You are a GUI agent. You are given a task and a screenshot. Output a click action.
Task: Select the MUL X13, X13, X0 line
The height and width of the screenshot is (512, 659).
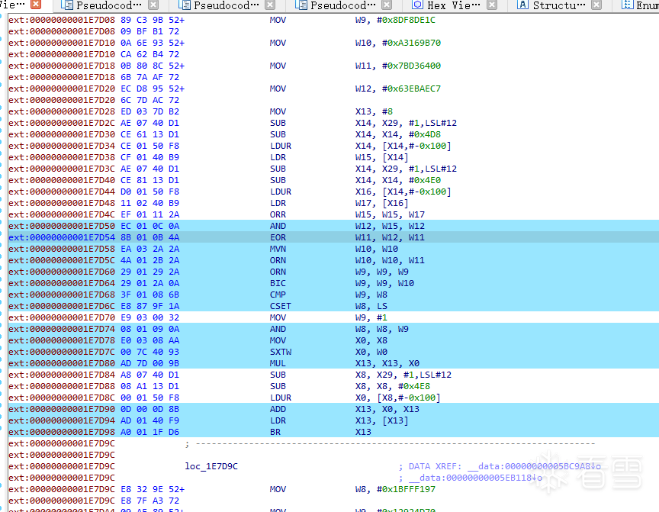pyautogui.click(x=333, y=363)
